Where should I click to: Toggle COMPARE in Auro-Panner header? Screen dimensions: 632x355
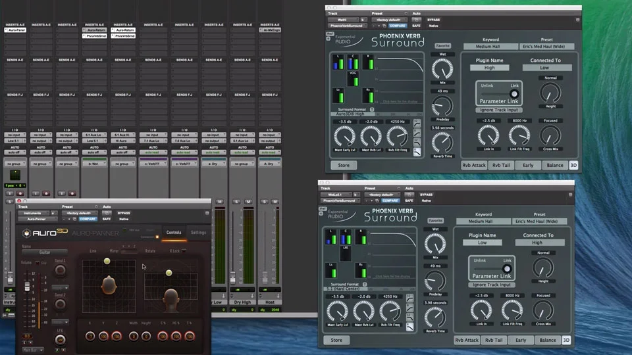(x=88, y=219)
